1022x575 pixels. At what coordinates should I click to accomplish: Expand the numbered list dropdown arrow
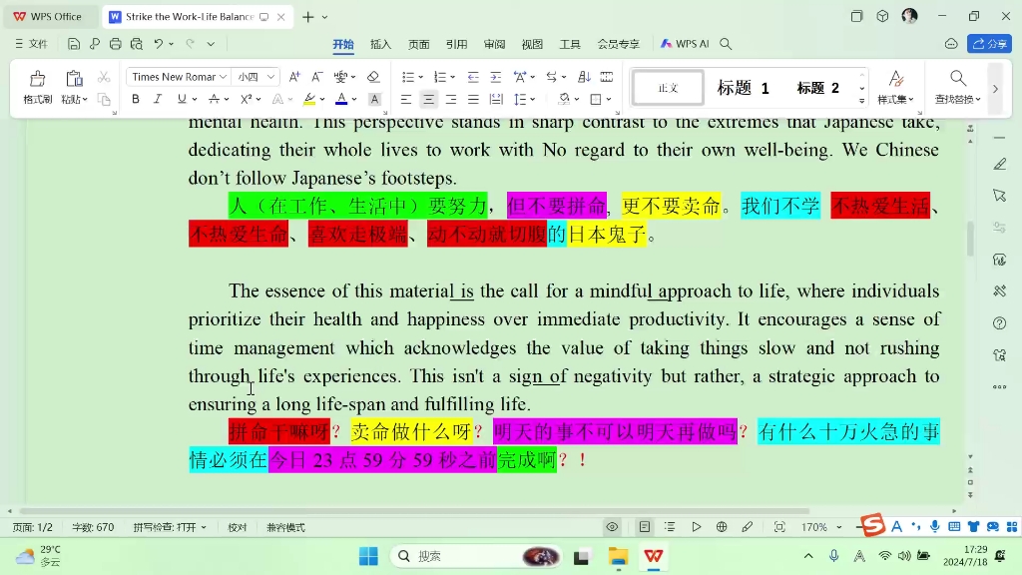coord(453,78)
